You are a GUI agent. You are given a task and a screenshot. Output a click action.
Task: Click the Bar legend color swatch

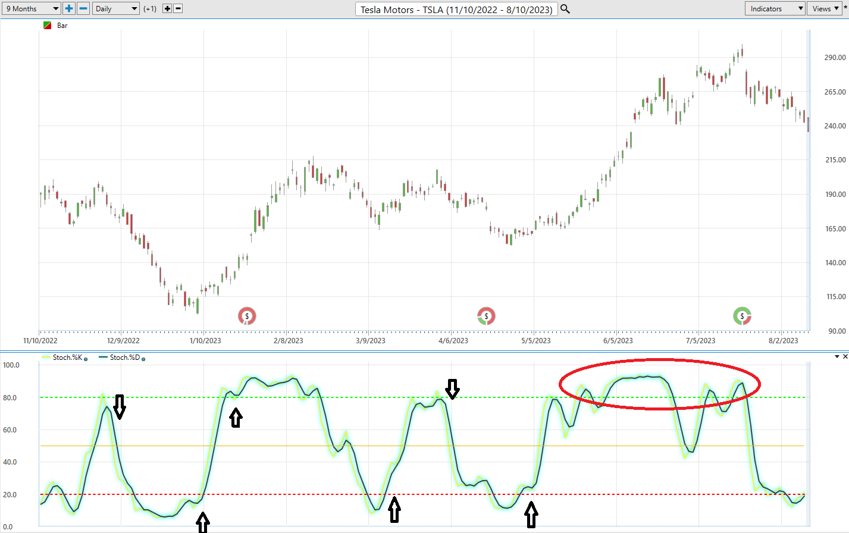pyautogui.click(x=48, y=26)
